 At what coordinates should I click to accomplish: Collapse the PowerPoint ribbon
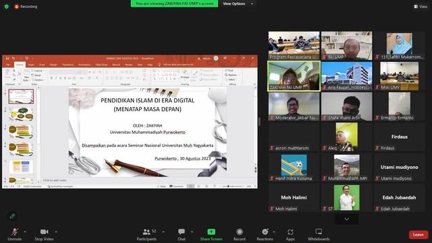click(254, 84)
